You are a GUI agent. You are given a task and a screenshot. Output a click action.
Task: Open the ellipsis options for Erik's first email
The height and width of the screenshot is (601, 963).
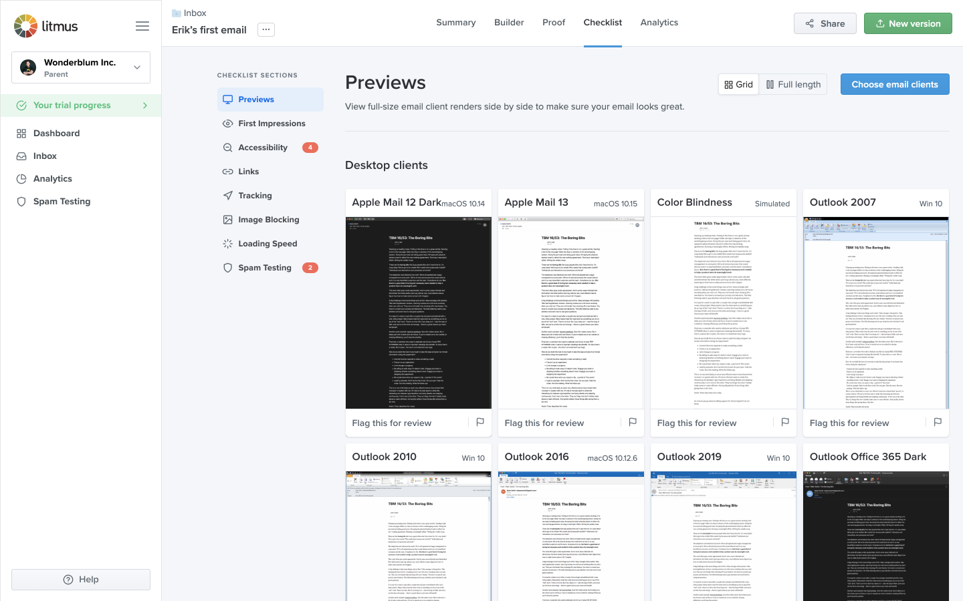[x=266, y=29]
